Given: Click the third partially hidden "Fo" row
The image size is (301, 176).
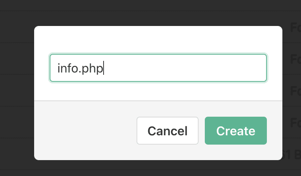Looking at the screenshot, I should coord(295,91).
